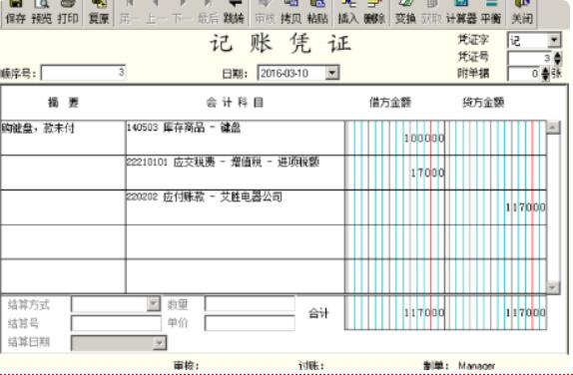Screen dimensions: 573x375
Task: Click the 摘要 column header
Action: 63,103
